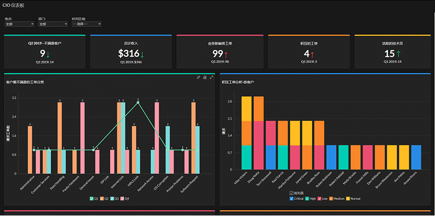435x216 pixels.
Task: Open the 地点 location dropdown
Action: 20,24
